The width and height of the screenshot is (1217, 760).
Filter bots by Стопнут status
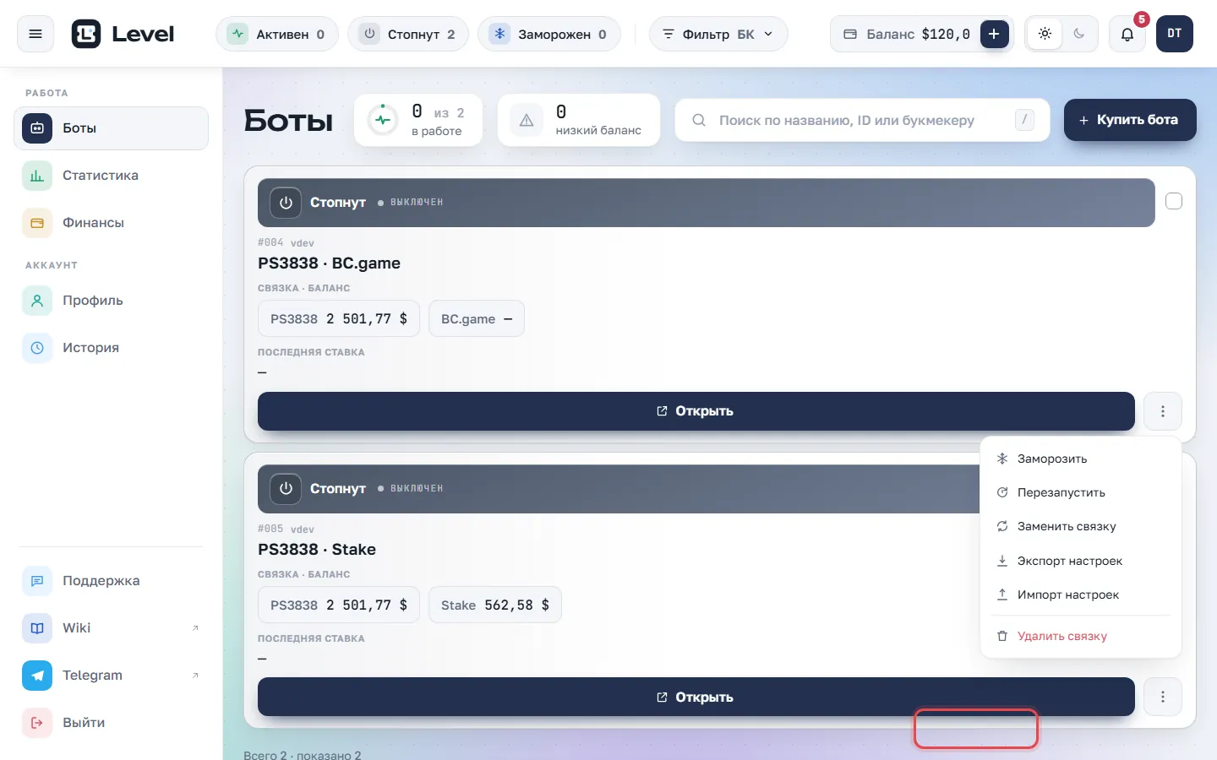point(408,34)
